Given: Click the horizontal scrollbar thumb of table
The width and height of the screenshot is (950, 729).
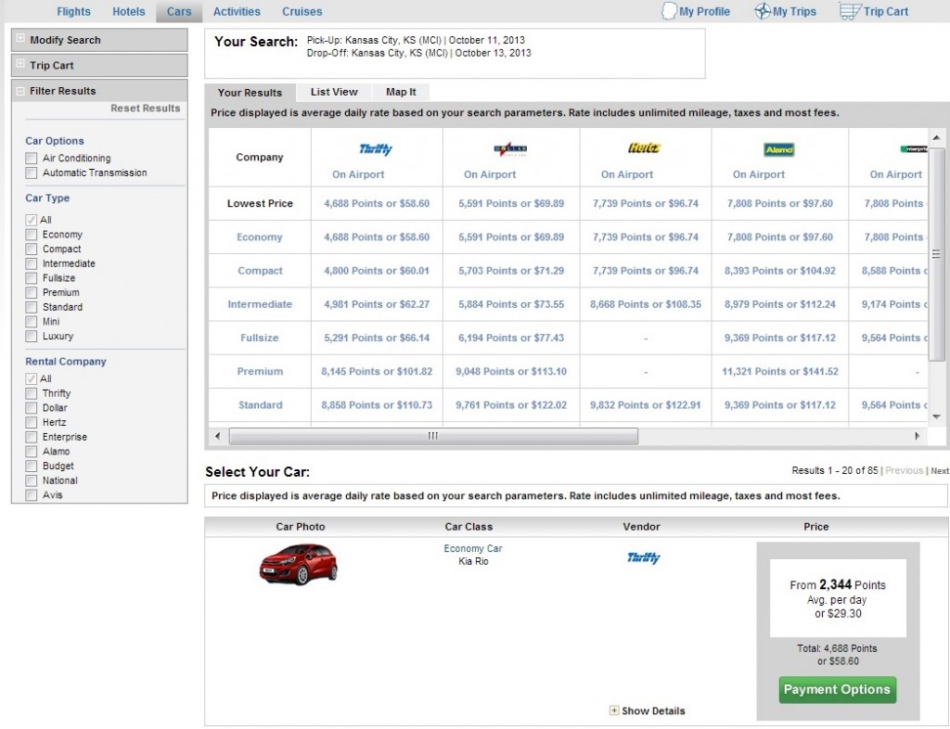Looking at the screenshot, I should tap(433, 436).
